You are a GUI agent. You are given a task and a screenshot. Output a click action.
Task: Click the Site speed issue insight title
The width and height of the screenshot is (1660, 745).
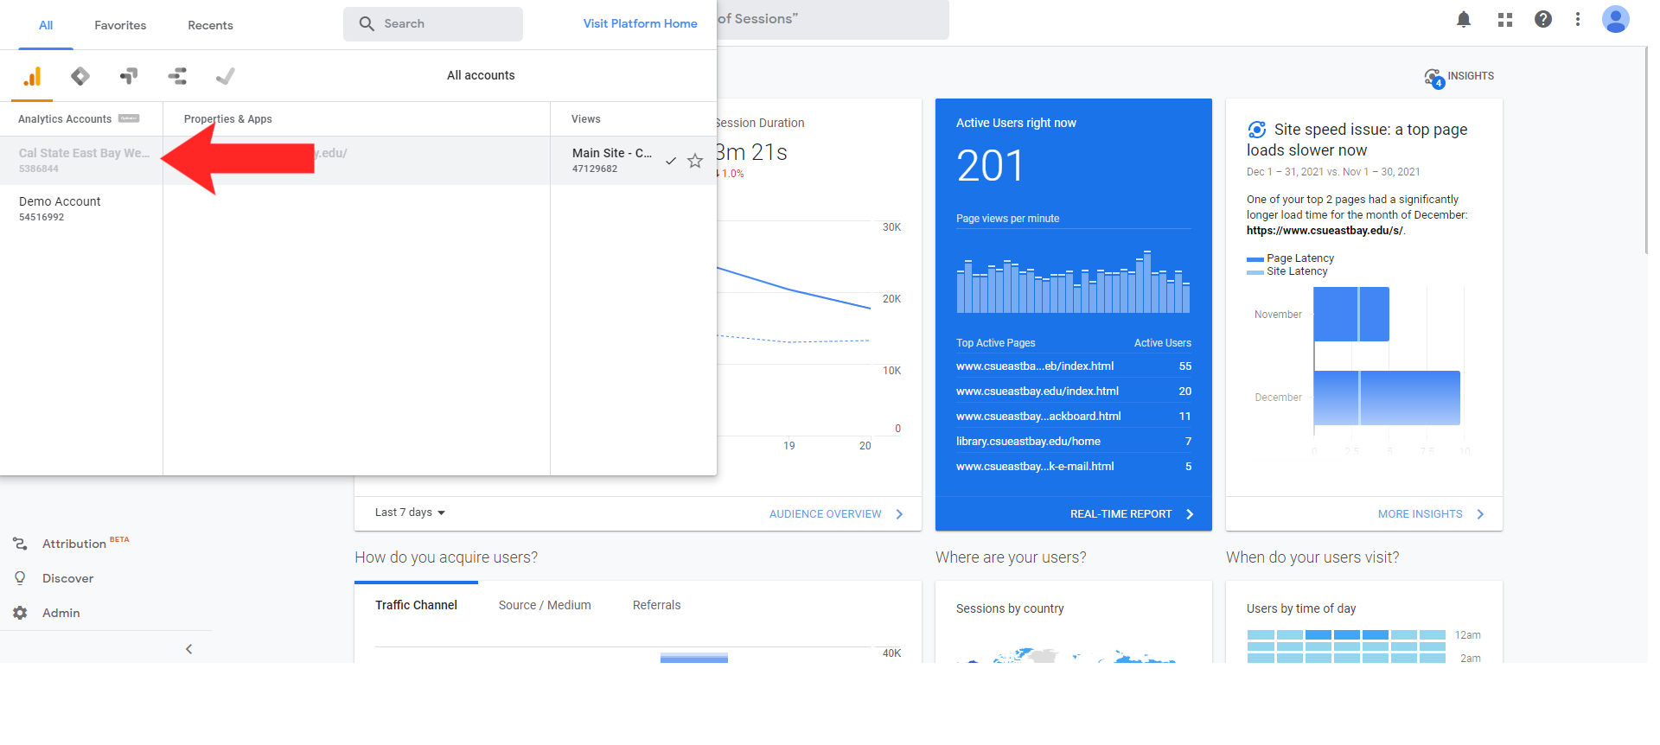[1357, 139]
